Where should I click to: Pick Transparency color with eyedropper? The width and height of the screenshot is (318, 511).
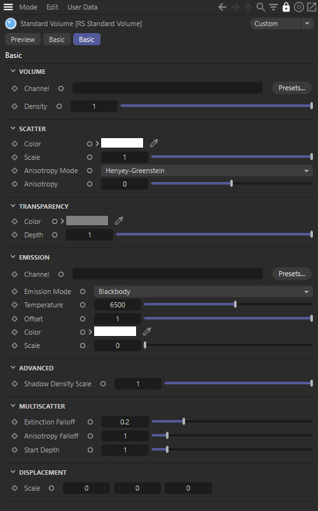(120, 221)
